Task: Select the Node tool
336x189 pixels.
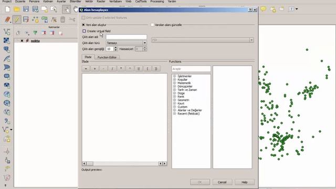Action: pos(54,19)
